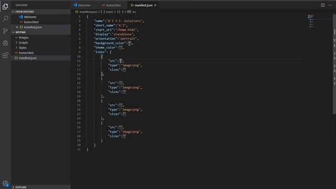Expand the Styles folder
The image size is (336, 189).
(41, 48)
